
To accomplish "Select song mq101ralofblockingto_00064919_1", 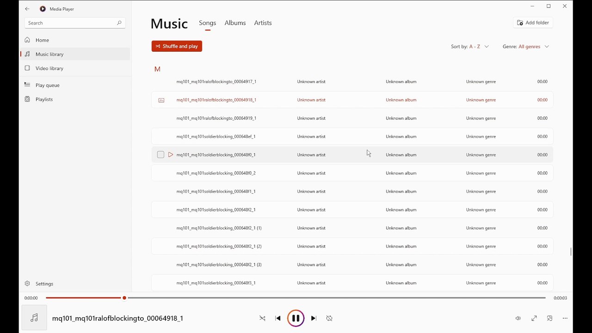I will 352,118.
